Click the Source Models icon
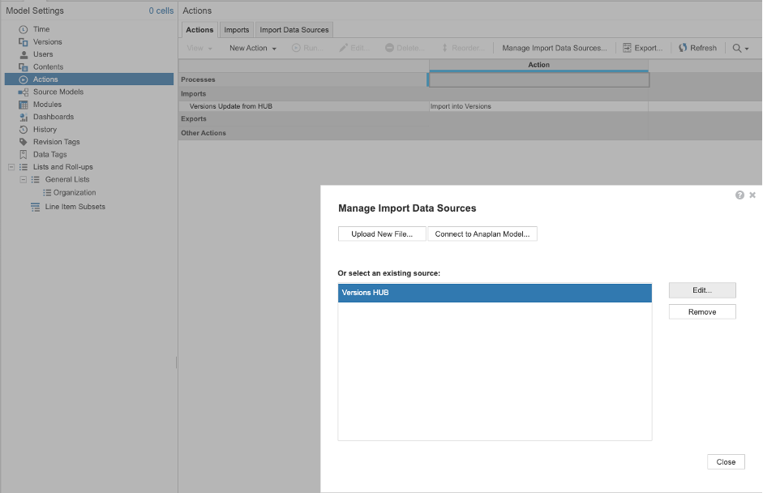 pos(23,92)
